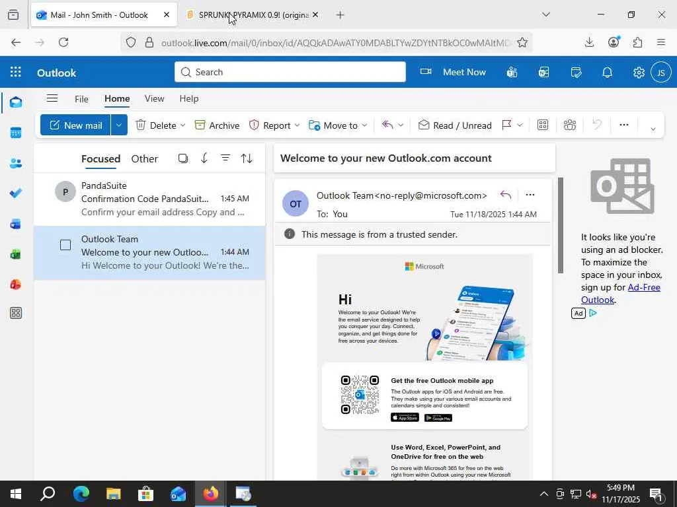Click the Groups icon in ribbon
The image size is (677, 507).
click(570, 125)
